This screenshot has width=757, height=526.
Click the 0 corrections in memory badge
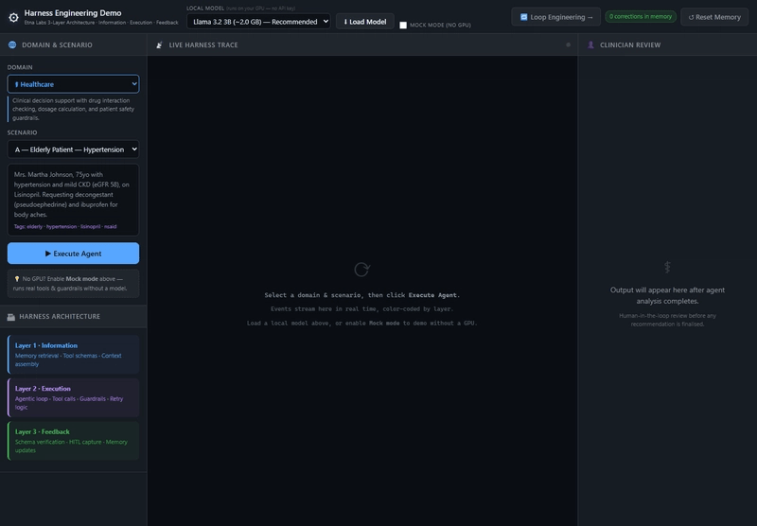(x=641, y=16)
